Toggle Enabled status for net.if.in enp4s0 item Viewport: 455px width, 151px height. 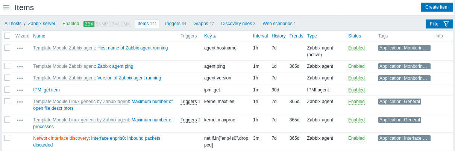coord(356,138)
